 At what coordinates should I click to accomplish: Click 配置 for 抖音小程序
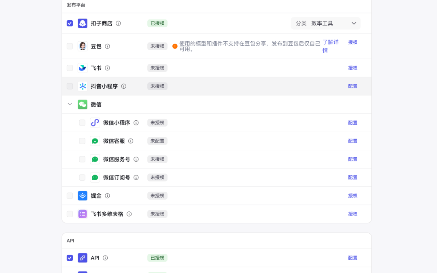(352, 86)
